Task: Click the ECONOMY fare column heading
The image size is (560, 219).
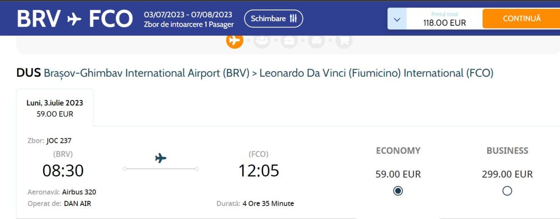Action: pos(398,151)
